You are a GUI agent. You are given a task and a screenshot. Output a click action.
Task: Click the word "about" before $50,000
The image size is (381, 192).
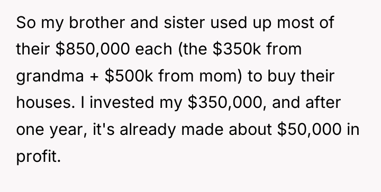[250, 130]
